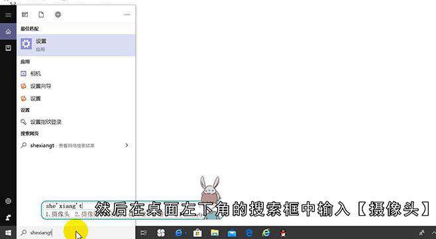This screenshot has height=239, width=436.
Task: Open Task View from the taskbar
Action: point(144,232)
